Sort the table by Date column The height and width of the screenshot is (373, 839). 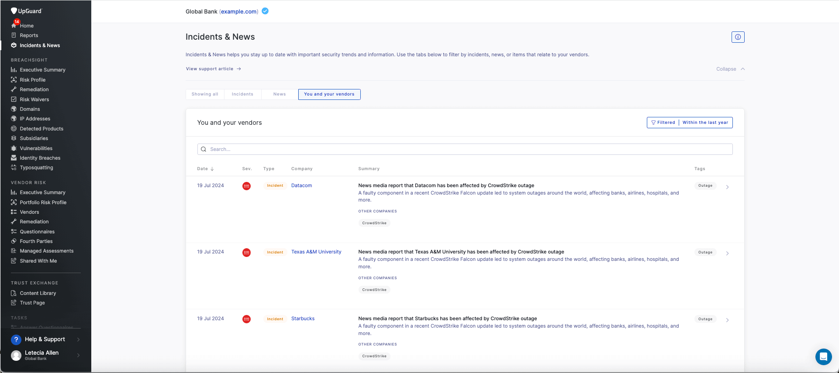point(205,169)
